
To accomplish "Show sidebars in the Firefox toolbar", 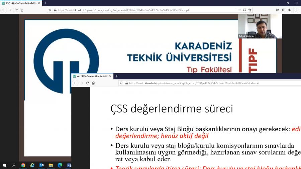I will [x=284, y=10].
